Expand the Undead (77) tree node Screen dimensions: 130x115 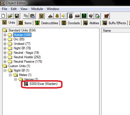pos(5,44)
